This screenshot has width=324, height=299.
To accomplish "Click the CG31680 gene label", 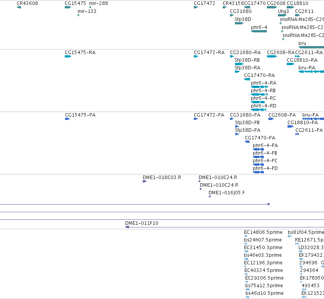I will tap(241, 11).
